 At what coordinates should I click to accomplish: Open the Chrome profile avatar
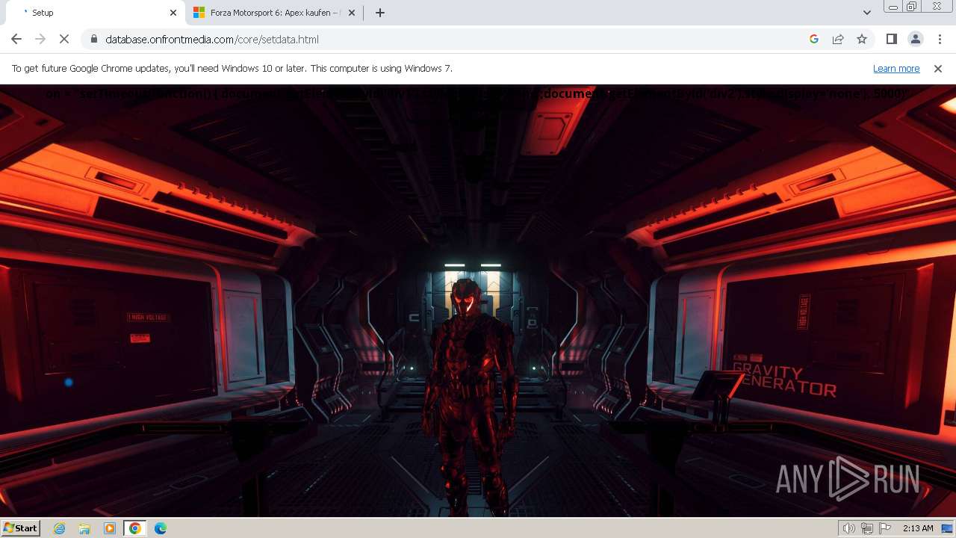pyautogui.click(x=915, y=39)
